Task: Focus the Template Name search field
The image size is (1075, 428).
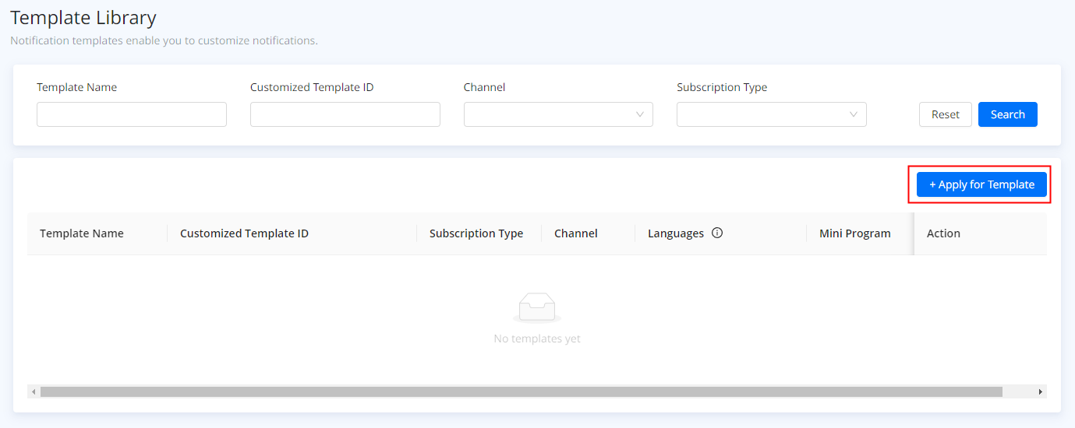Action: pyautogui.click(x=132, y=114)
